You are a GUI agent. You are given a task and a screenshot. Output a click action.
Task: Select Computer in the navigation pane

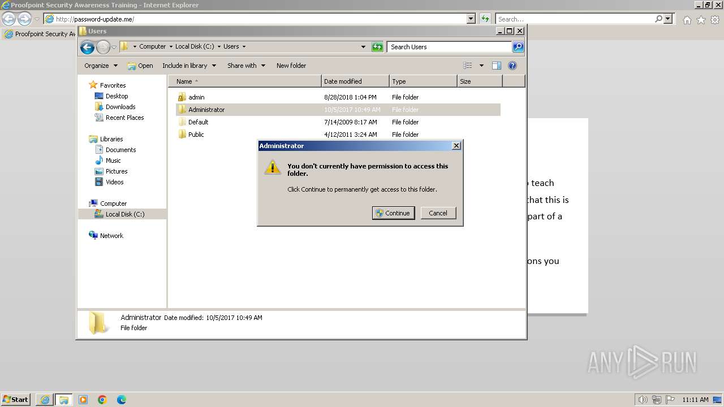(x=108, y=203)
